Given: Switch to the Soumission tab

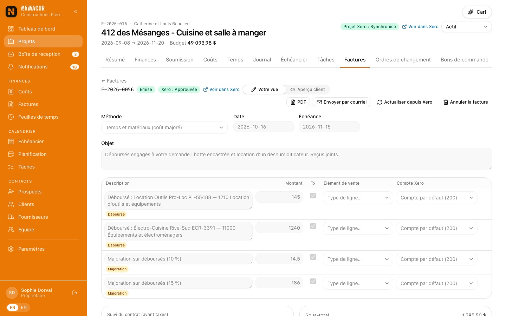Looking at the screenshot, I should point(180,60).
